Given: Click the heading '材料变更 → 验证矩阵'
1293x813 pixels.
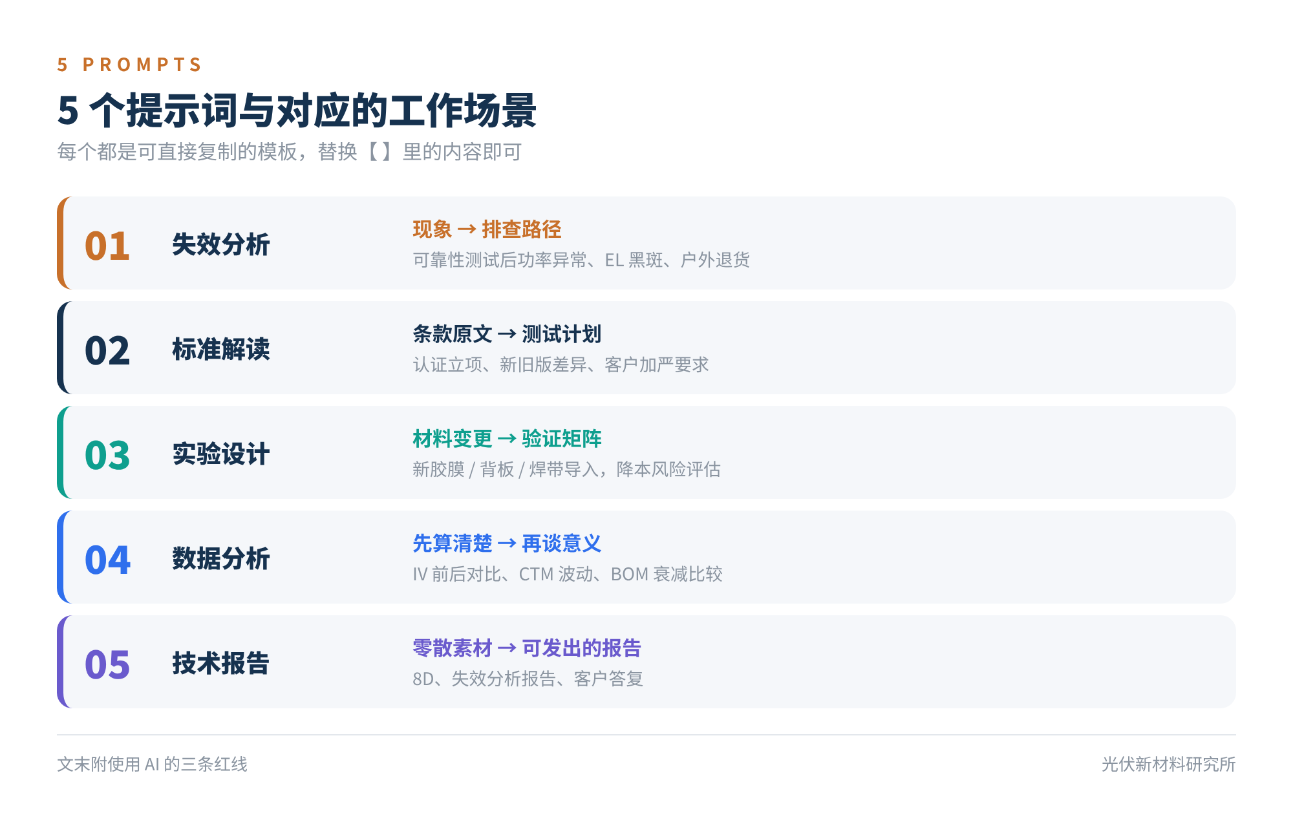Looking at the screenshot, I should (507, 439).
